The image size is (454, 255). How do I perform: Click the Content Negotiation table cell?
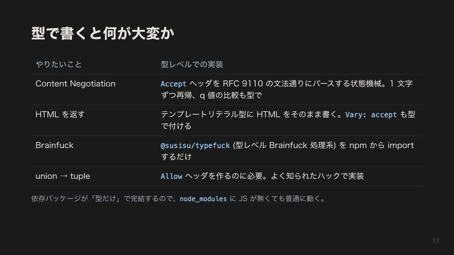coord(76,84)
